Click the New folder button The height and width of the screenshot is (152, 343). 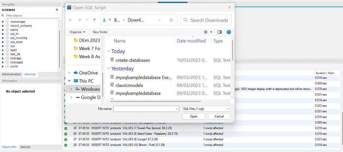pos(100,32)
